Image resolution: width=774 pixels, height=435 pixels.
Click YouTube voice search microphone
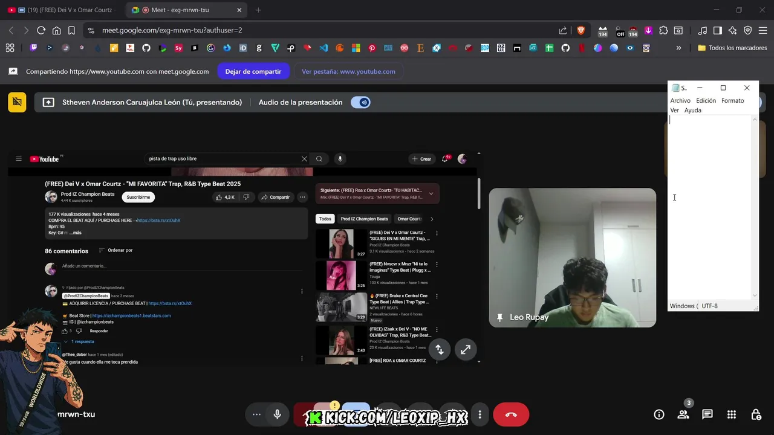pos(340,159)
